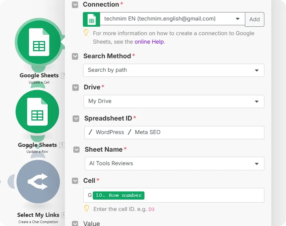The height and width of the screenshot is (226, 286).
Task: Click the lightbulb hint icon under Cell field
Action: 87,208
